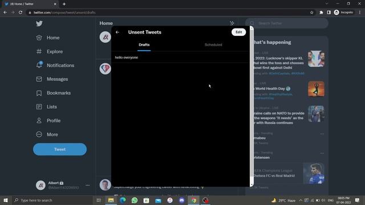Click the Twitter bird logo
Image resolution: width=365 pixels, height=205 pixels.
(x=39, y=23)
